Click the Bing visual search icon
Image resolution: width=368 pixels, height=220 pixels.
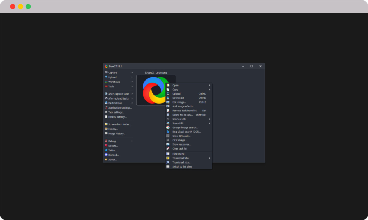pyautogui.click(x=168, y=132)
